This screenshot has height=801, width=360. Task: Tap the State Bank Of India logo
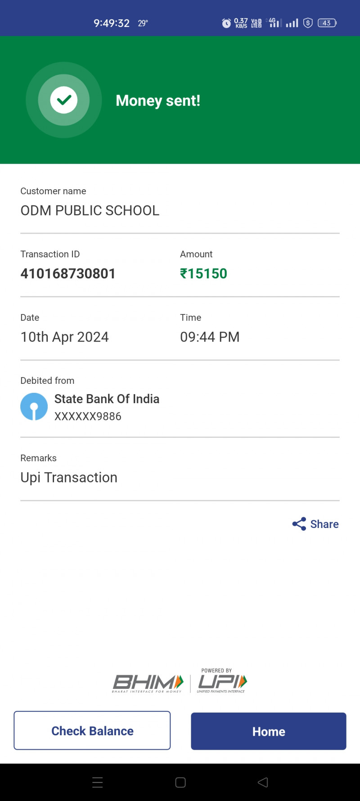click(34, 406)
